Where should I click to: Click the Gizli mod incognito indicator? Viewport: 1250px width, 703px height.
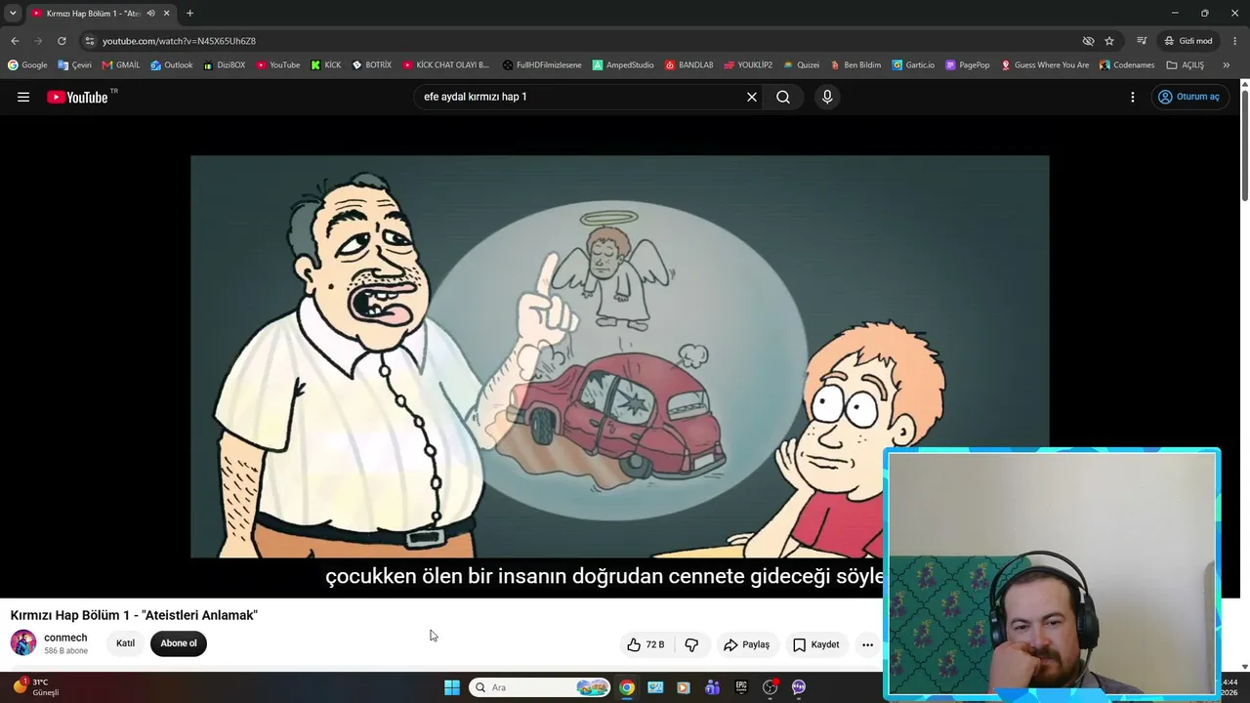pyautogui.click(x=1188, y=41)
